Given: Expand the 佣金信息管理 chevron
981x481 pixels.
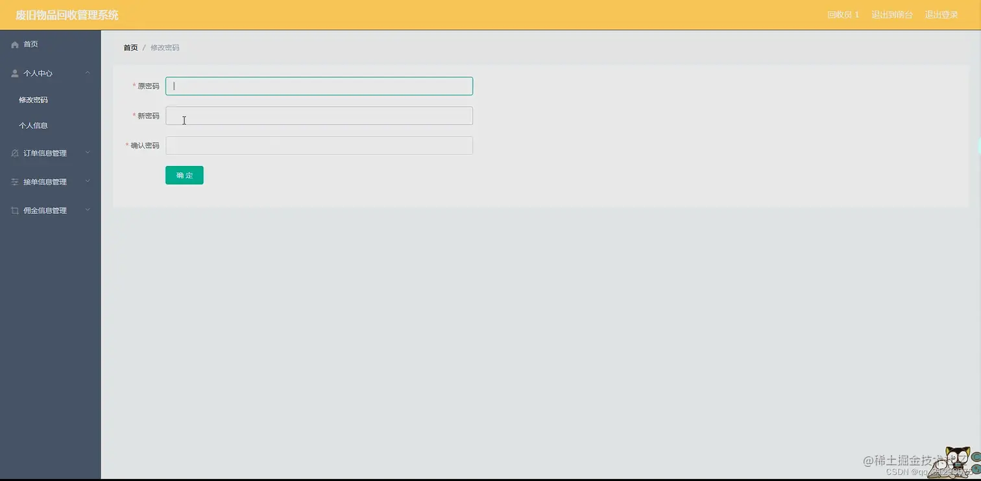Looking at the screenshot, I should 88,210.
